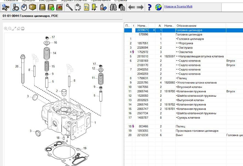Click the globe icon in the toolbar
This screenshot has height=166, width=243.
click(x=158, y=7)
